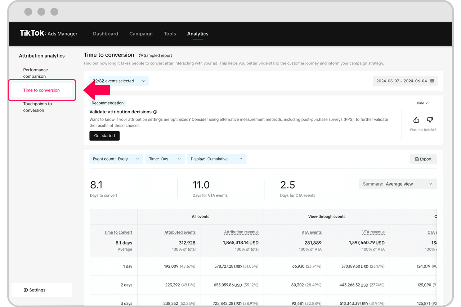Click the thumbs down icon
The image size is (461, 307).
(430, 120)
